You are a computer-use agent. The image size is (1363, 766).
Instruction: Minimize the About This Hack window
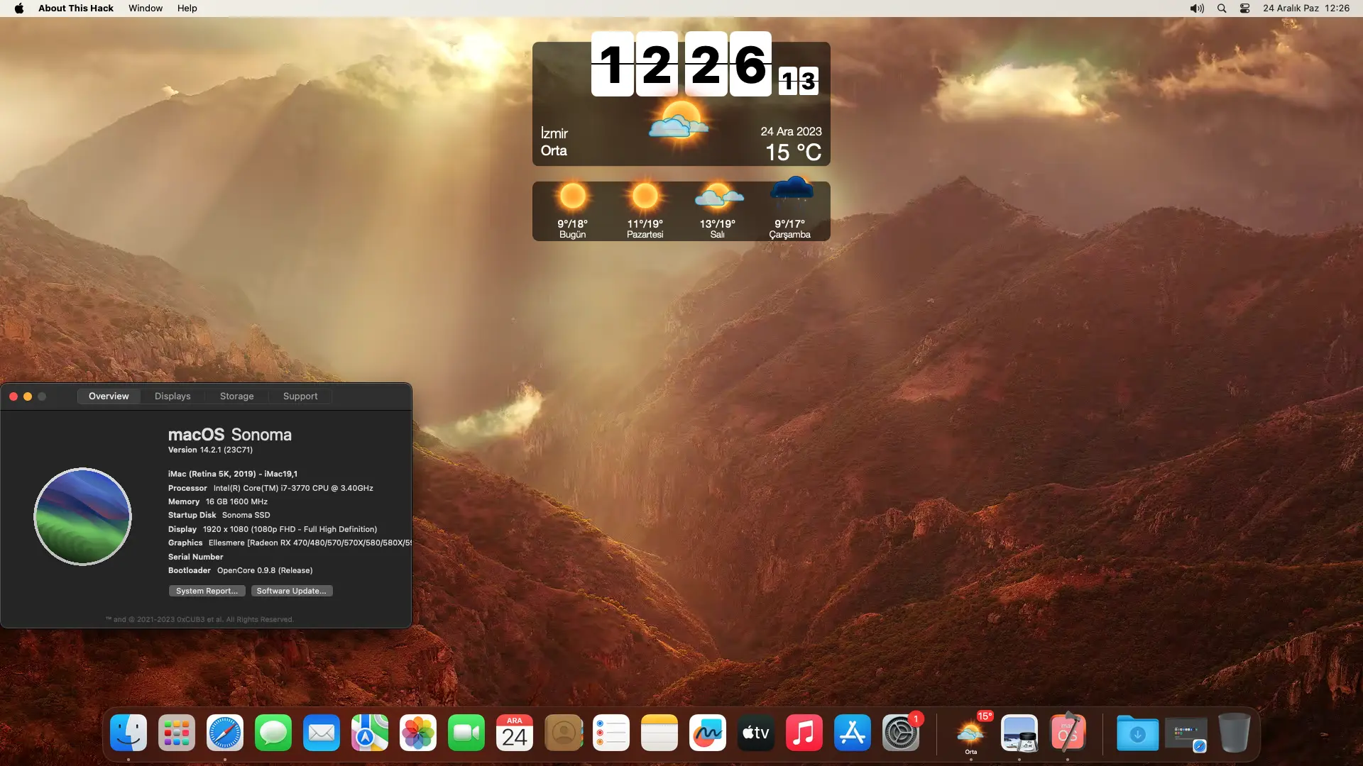28,396
